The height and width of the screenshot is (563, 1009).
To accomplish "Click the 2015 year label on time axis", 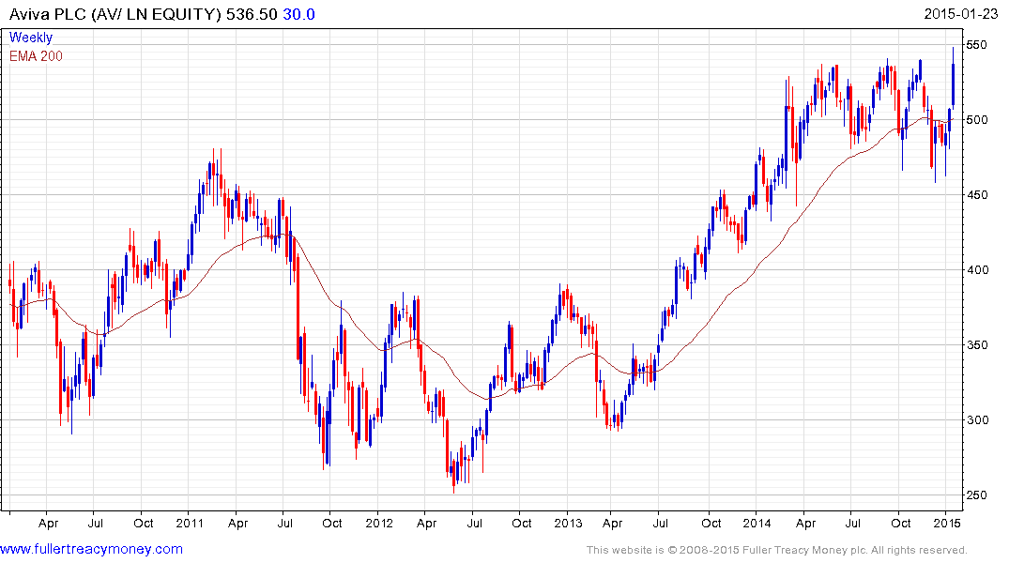I will pyautogui.click(x=947, y=523).
